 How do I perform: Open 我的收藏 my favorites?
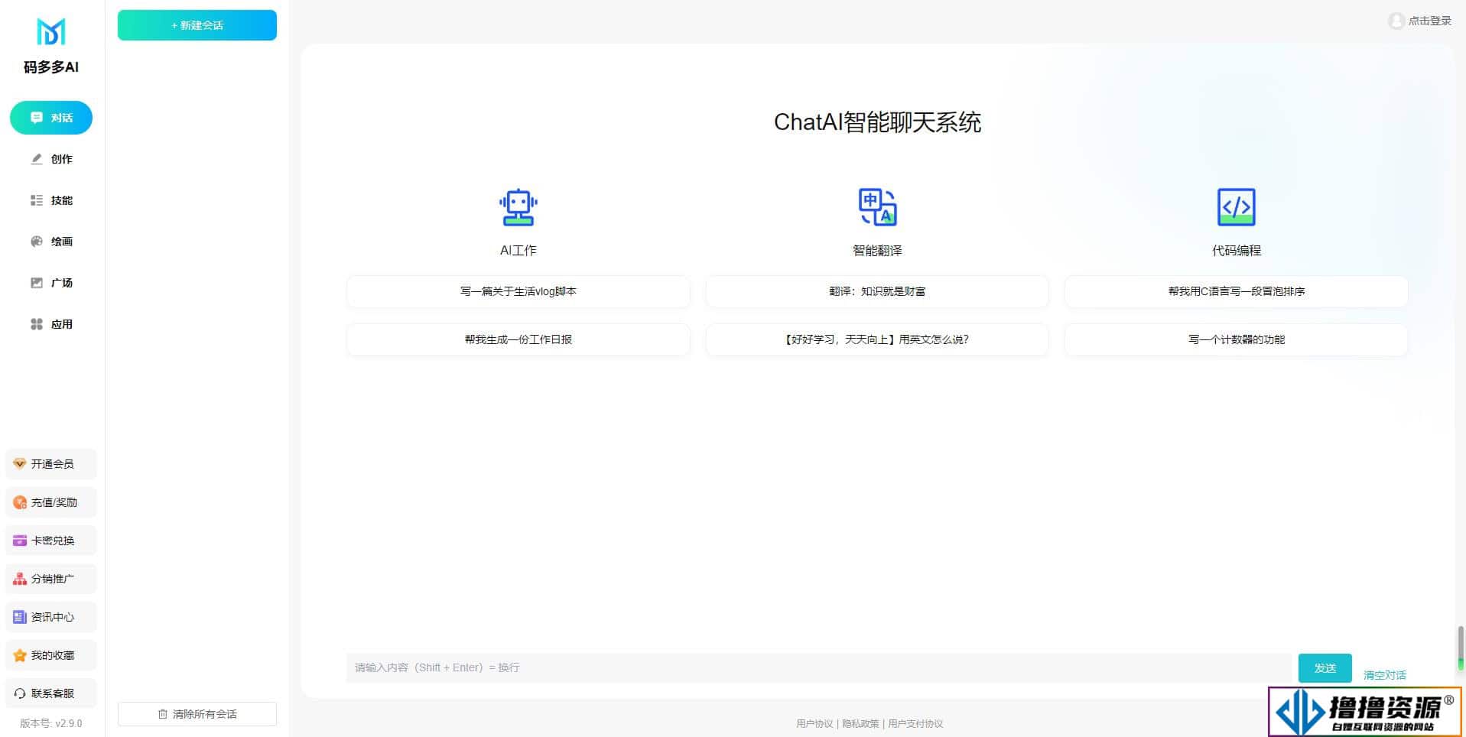[51, 655]
